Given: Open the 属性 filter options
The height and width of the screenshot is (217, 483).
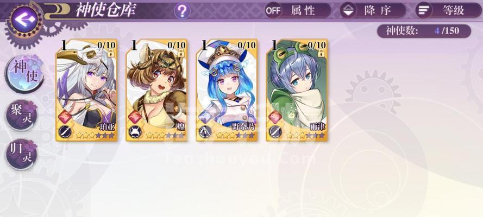Looking at the screenshot, I should click(x=298, y=10).
